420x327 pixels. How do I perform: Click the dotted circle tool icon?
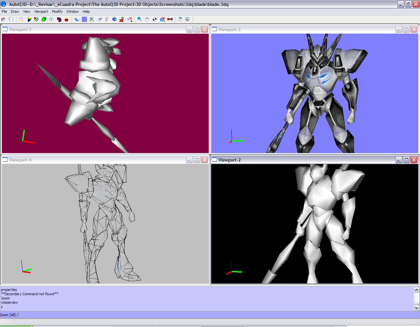click(52, 19)
